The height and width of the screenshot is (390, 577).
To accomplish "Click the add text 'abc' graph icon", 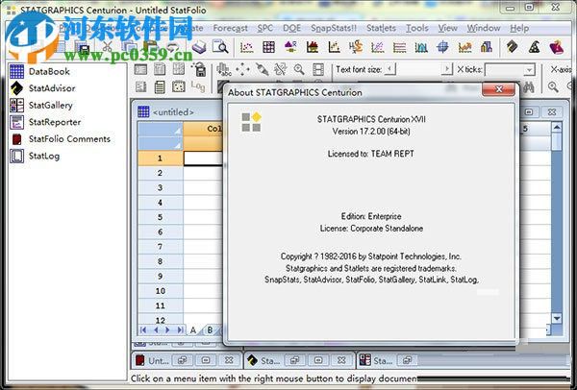I will coord(223,69).
